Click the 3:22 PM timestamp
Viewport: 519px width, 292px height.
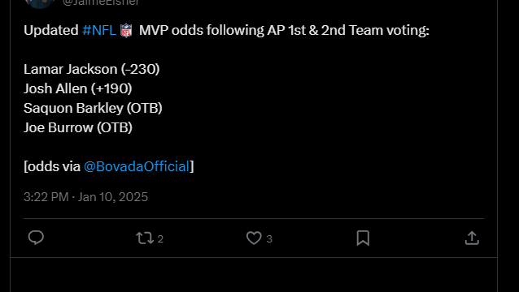point(46,197)
